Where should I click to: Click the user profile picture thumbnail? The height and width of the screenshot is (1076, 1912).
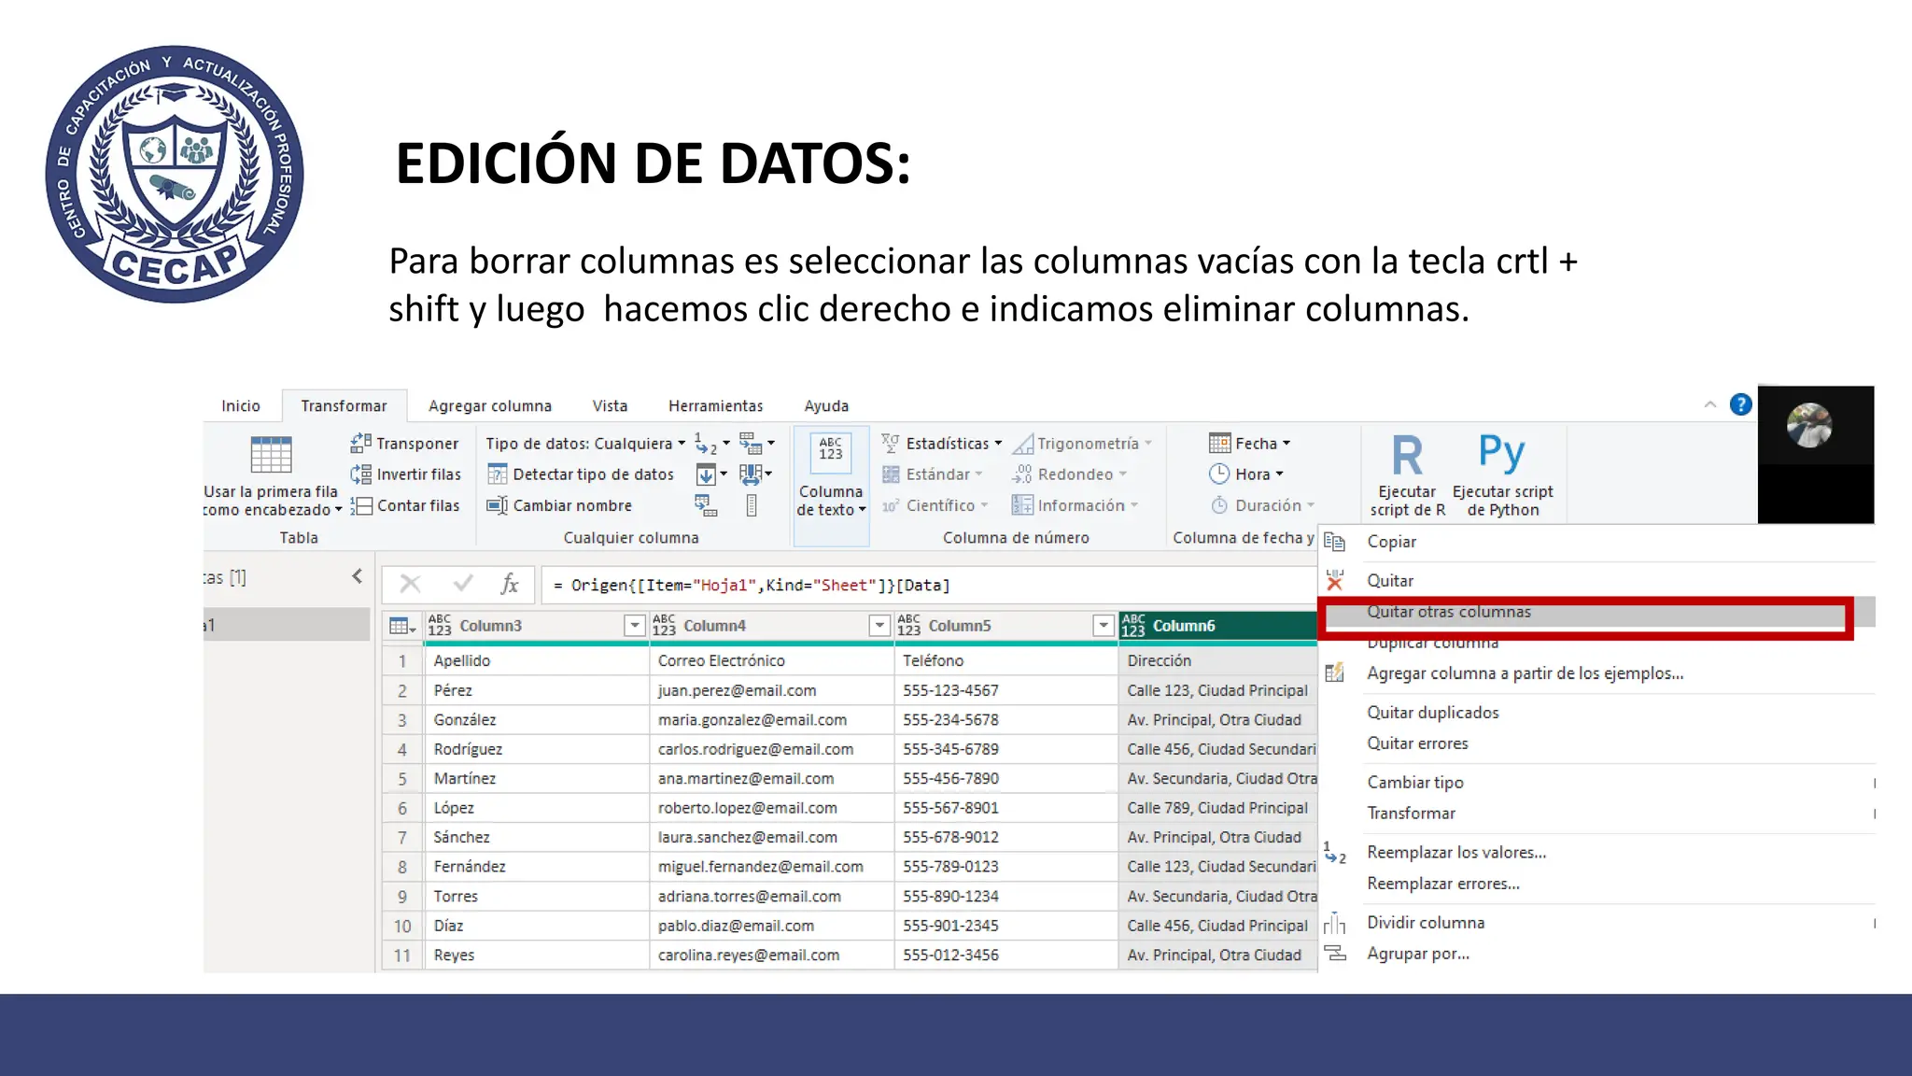(1809, 425)
